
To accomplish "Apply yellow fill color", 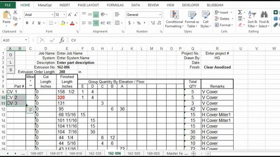I will pyautogui.click(x=63, y=23).
